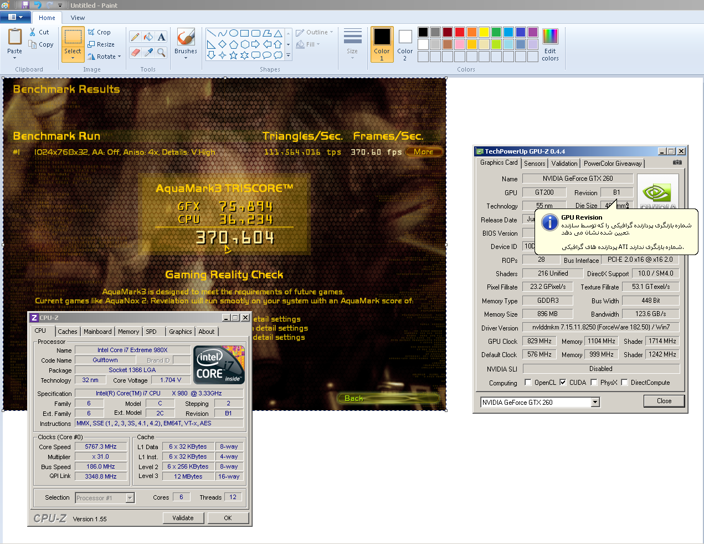Viewport: 704px width, 544px height.
Task: Choose the Hexagon shape
Action: pyautogui.click(x=245, y=44)
